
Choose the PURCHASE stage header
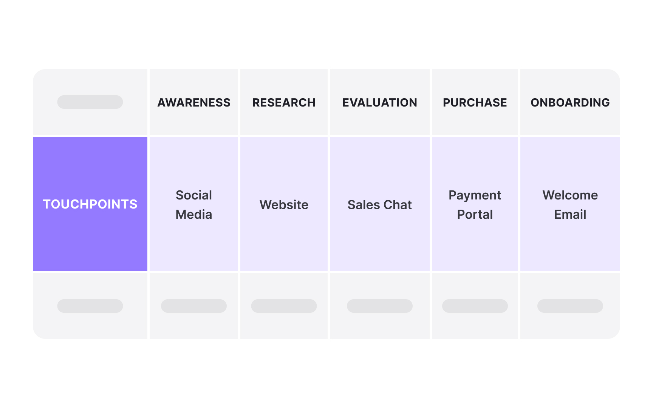(475, 102)
